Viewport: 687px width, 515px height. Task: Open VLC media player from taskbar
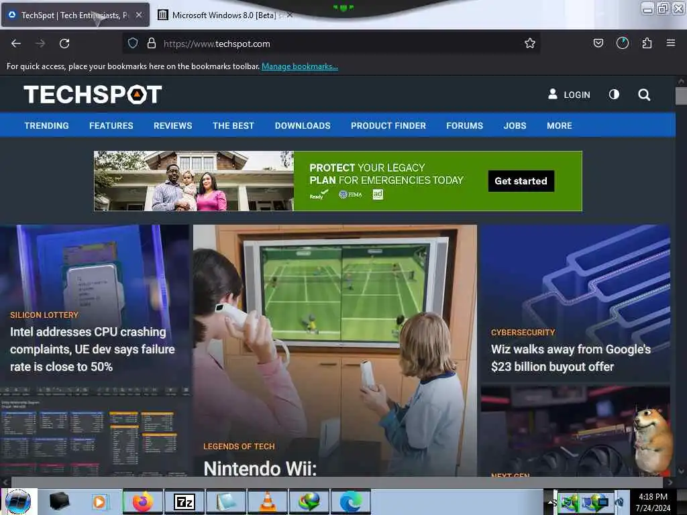pos(268,502)
